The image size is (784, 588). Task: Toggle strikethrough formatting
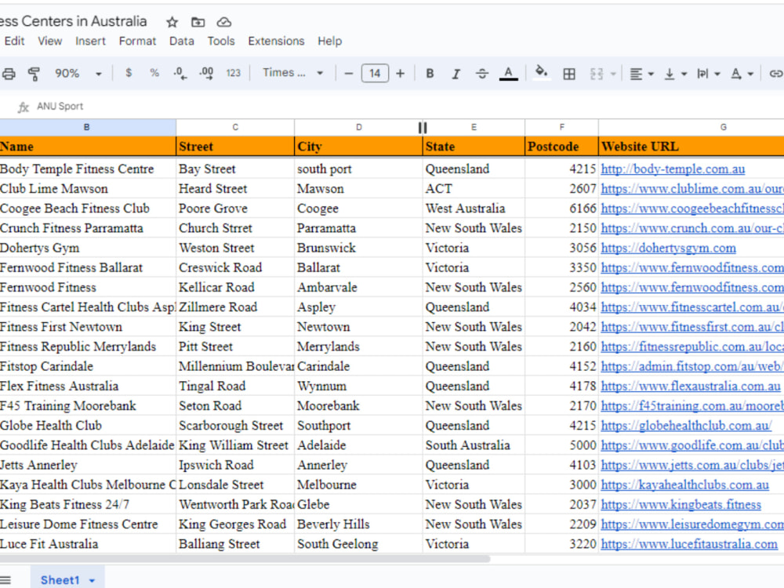pos(482,74)
